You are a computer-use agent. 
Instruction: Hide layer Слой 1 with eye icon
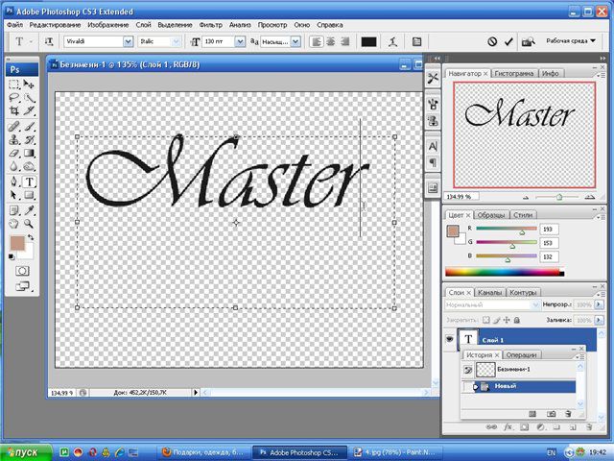tap(449, 339)
